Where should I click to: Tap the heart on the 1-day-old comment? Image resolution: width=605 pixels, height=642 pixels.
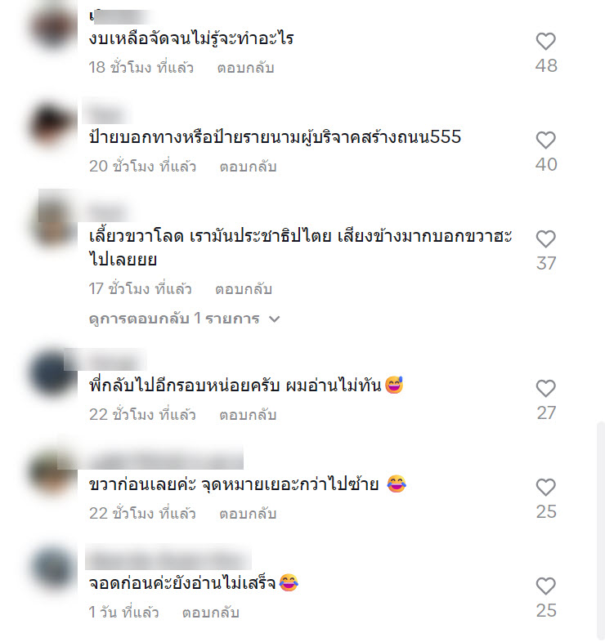coord(545,586)
